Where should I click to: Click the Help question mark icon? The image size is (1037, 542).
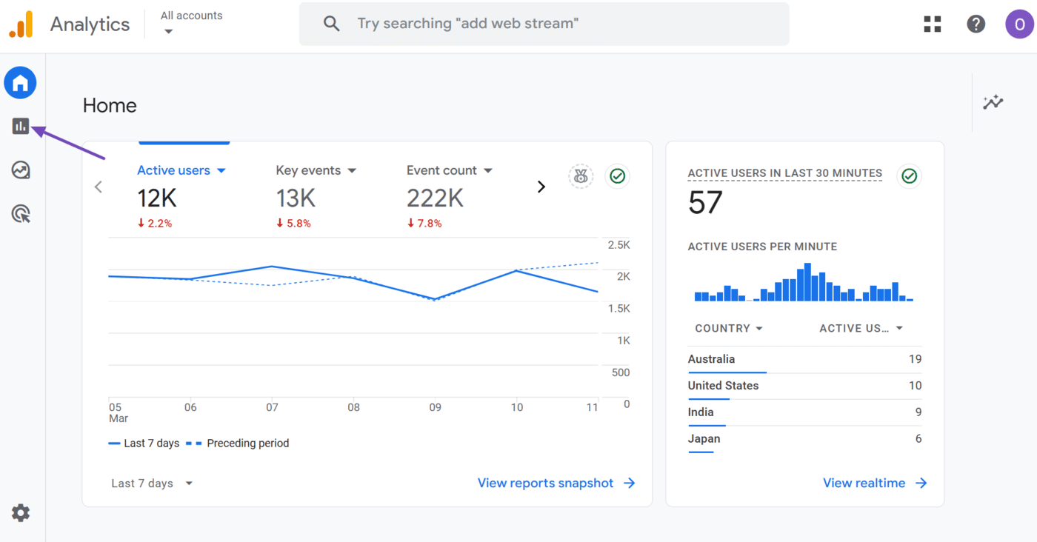(x=976, y=24)
